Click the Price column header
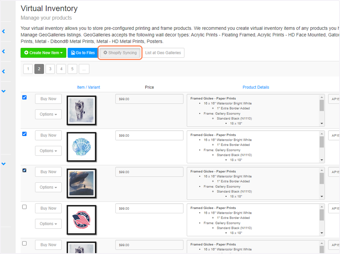This screenshot has height=254, width=340. (x=149, y=87)
